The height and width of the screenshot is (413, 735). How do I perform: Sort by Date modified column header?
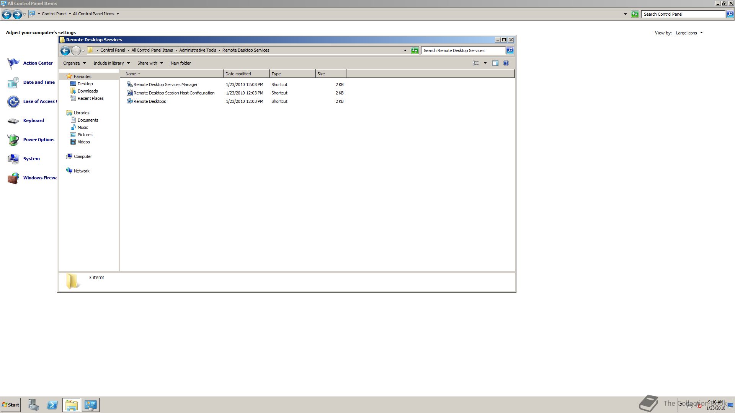pos(247,74)
